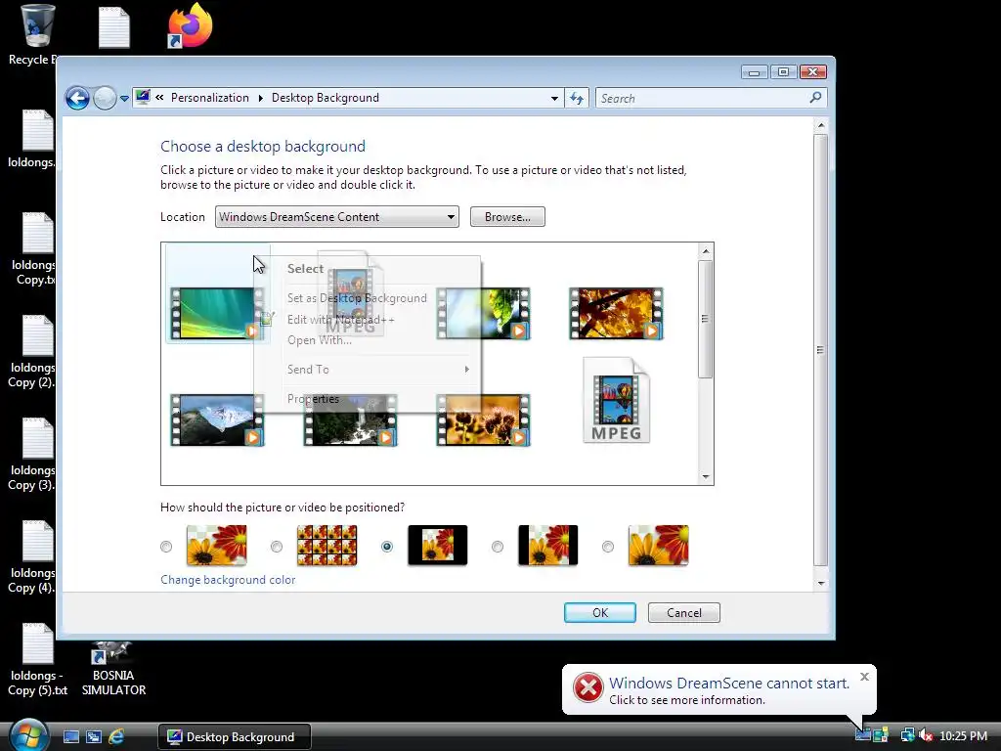Select the autumn leaves video thumbnail
1001x751 pixels.
(616, 313)
